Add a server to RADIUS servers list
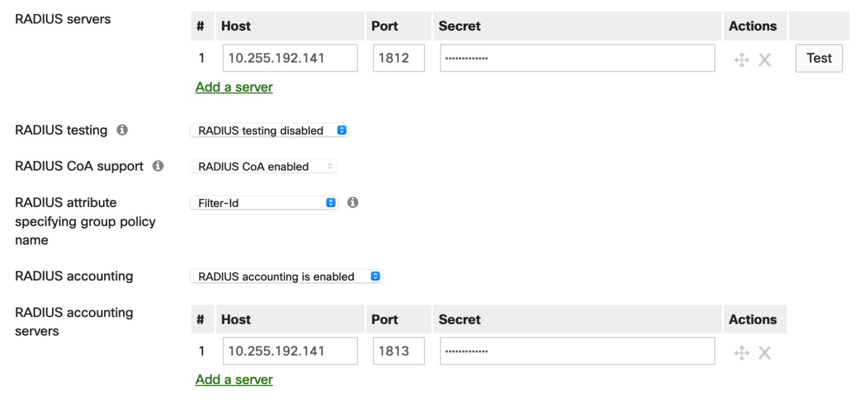This screenshot has height=401, width=860. pyautogui.click(x=233, y=87)
